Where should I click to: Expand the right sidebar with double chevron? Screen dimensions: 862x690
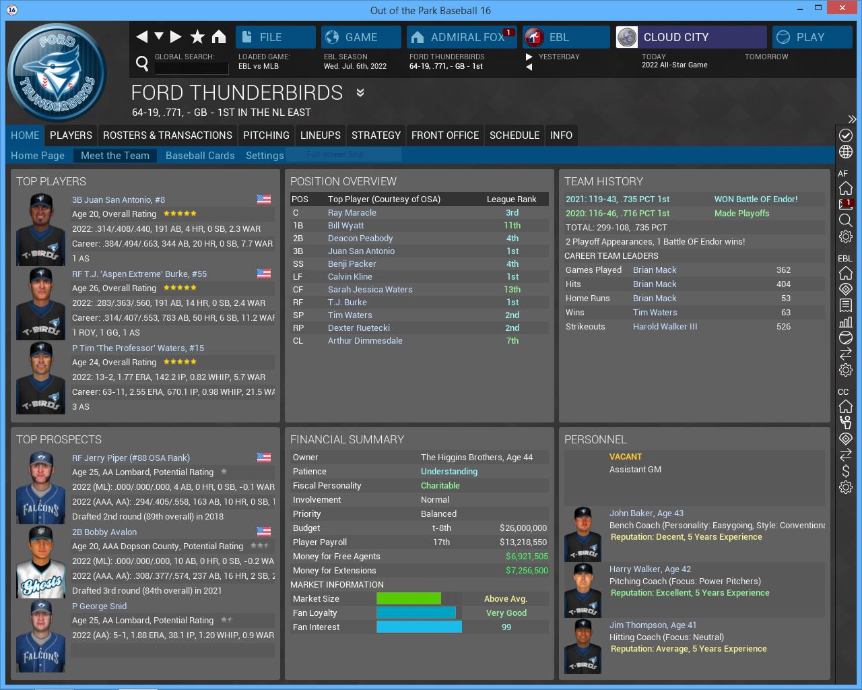pyautogui.click(x=852, y=119)
